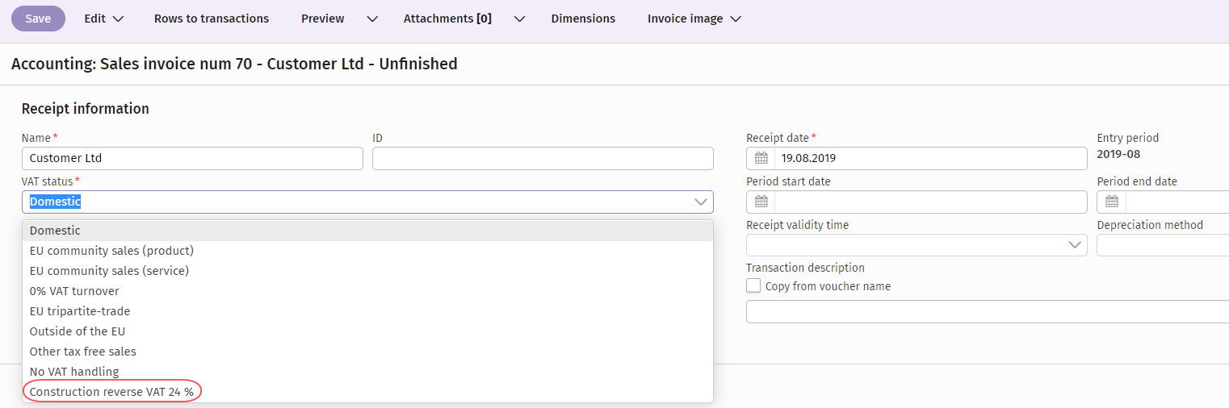Click Rows to transactions button
This screenshot has height=408, width=1229.
tap(212, 19)
